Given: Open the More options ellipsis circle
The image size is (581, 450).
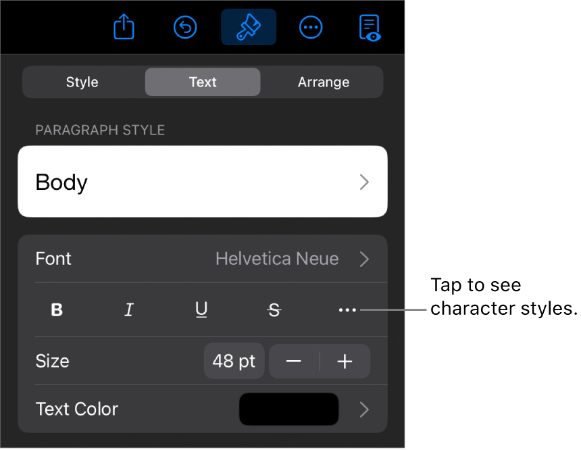Looking at the screenshot, I should pyautogui.click(x=311, y=27).
